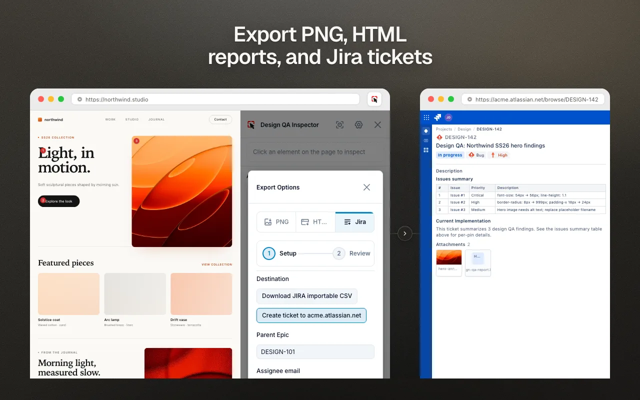Click Create ticket to acme.atlassian.net button
Viewport: 640px width, 400px height.
pos(311,315)
